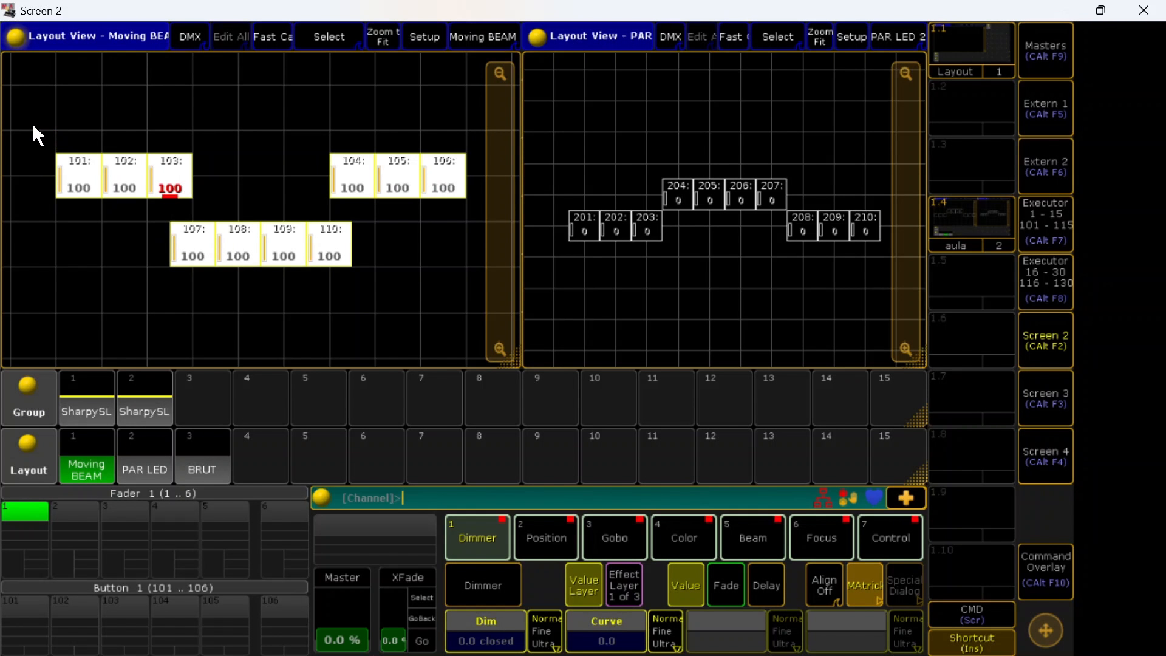Viewport: 1166px width, 656px height.
Task: Open Norm/Fine/Ultra resolution selector next to Dim
Action: (x=545, y=631)
